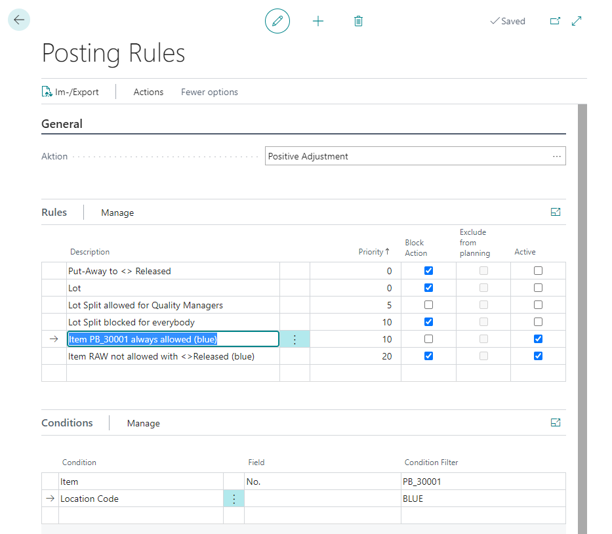Open Aktion lookup ellipsis button

557,156
